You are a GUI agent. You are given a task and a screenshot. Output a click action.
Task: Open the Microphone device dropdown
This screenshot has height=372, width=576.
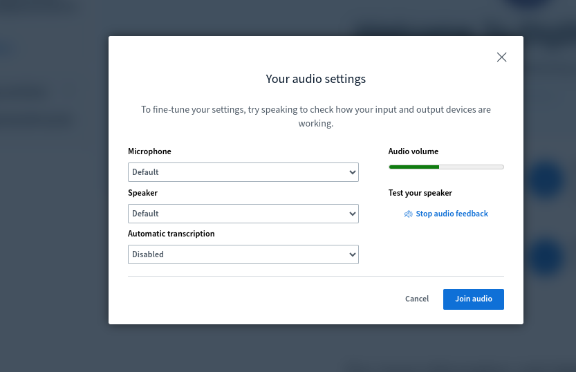243,172
